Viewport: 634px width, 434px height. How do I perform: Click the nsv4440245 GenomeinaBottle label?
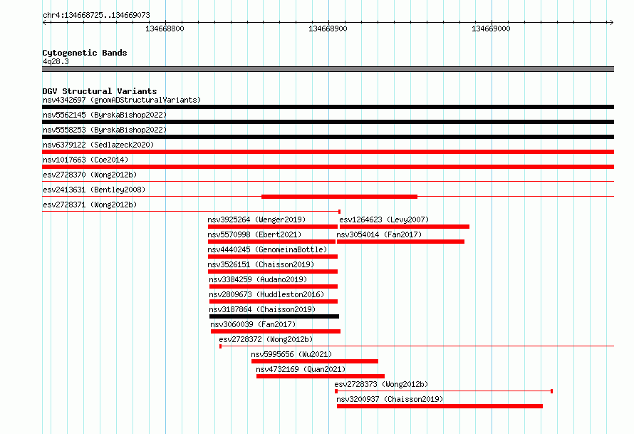[267, 249]
